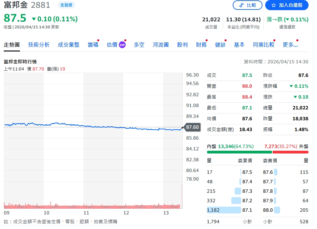Image resolution: width=317 pixels, height=229 pixels.
Task: Click the red alert dot on 財務
Action: click(x=207, y=40)
